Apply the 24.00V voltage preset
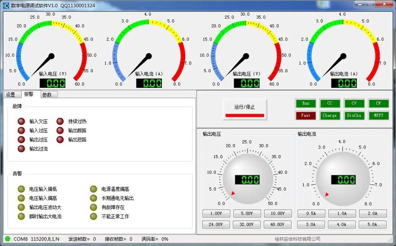The image size is (396, 246). 216,224
